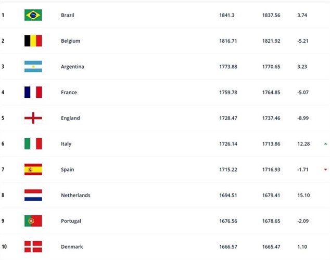Select the Argentina flag image
The image size is (330, 260).
[x=33, y=67]
